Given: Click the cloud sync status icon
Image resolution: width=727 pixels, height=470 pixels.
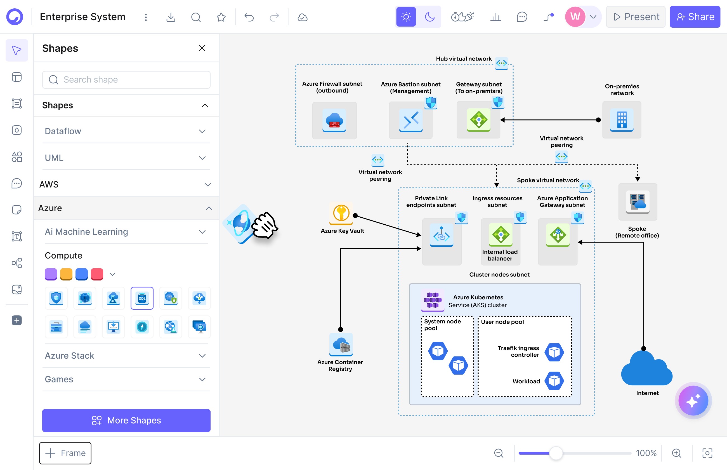Looking at the screenshot, I should pos(302,17).
